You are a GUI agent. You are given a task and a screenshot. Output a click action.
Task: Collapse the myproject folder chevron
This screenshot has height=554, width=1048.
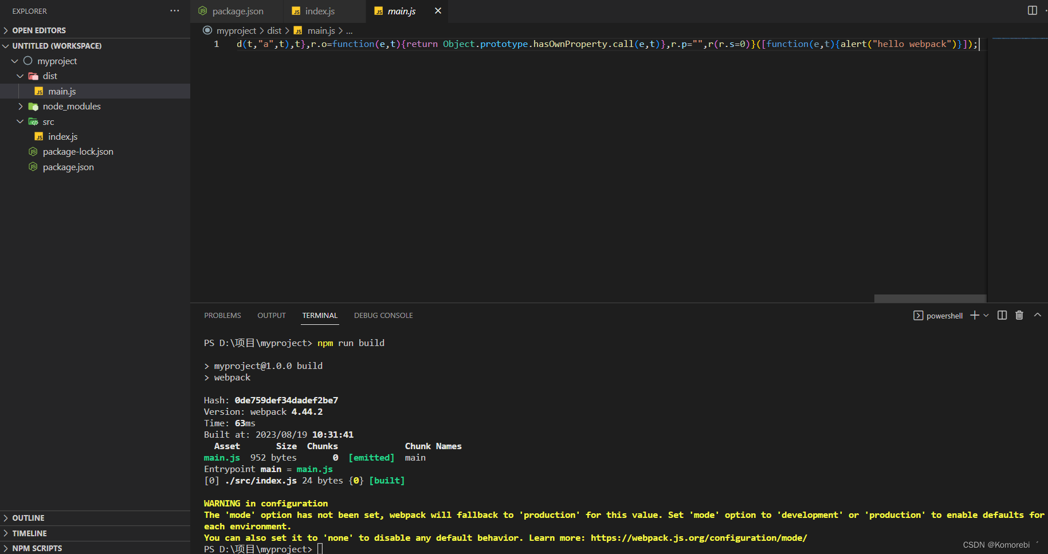(15, 61)
